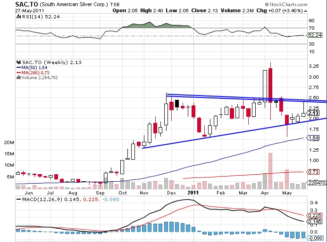This screenshot has width=327, height=242.
Task: Click the Dec month label
Action: point(171,193)
